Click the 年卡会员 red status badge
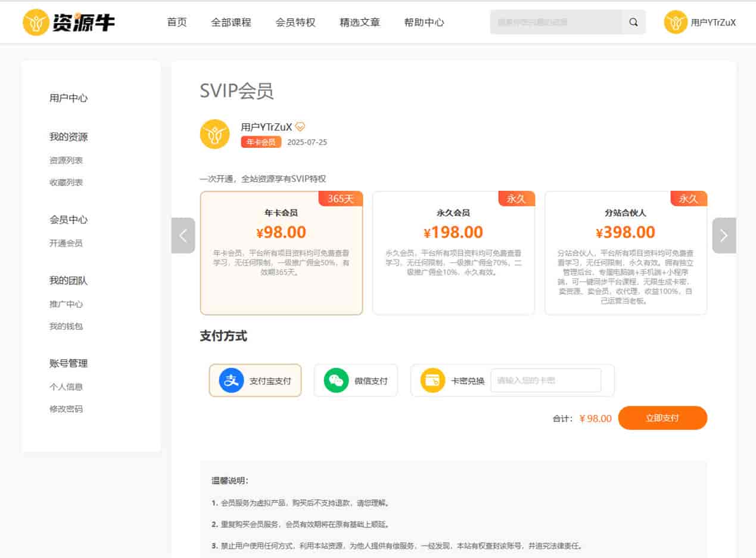The width and height of the screenshot is (756, 558). [x=261, y=142]
